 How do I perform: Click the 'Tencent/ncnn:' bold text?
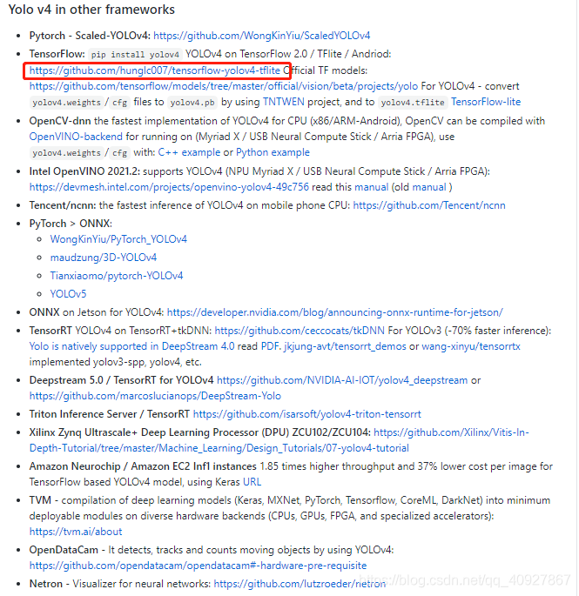[x=63, y=205]
